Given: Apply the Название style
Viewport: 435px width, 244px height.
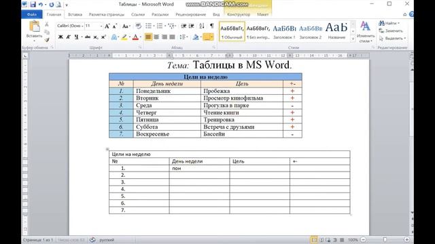Looking at the screenshot, I should (336, 32).
